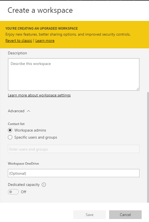Click the 'Contact list' heading
Image resolution: width=149 pixels, height=222 pixels.
coord(16,124)
